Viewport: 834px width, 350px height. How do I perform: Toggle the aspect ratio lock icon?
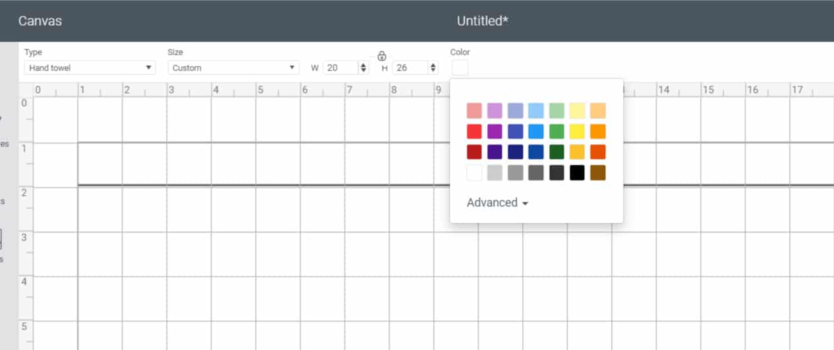382,56
